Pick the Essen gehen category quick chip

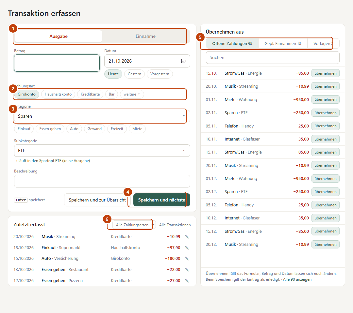pos(50,129)
